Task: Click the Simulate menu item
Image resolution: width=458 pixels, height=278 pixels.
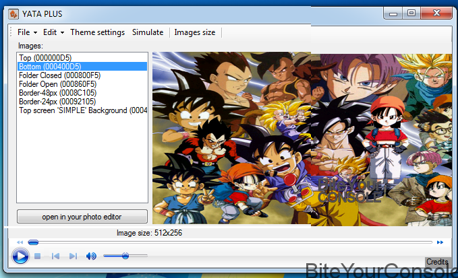Action: coord(148,32)
